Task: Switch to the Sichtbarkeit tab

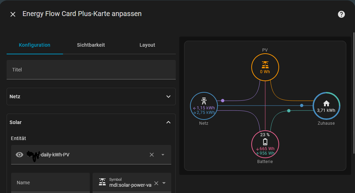Action: coord(91,45)
